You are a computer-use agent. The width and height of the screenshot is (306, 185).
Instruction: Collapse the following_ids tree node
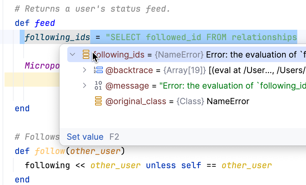pos(73,55)
